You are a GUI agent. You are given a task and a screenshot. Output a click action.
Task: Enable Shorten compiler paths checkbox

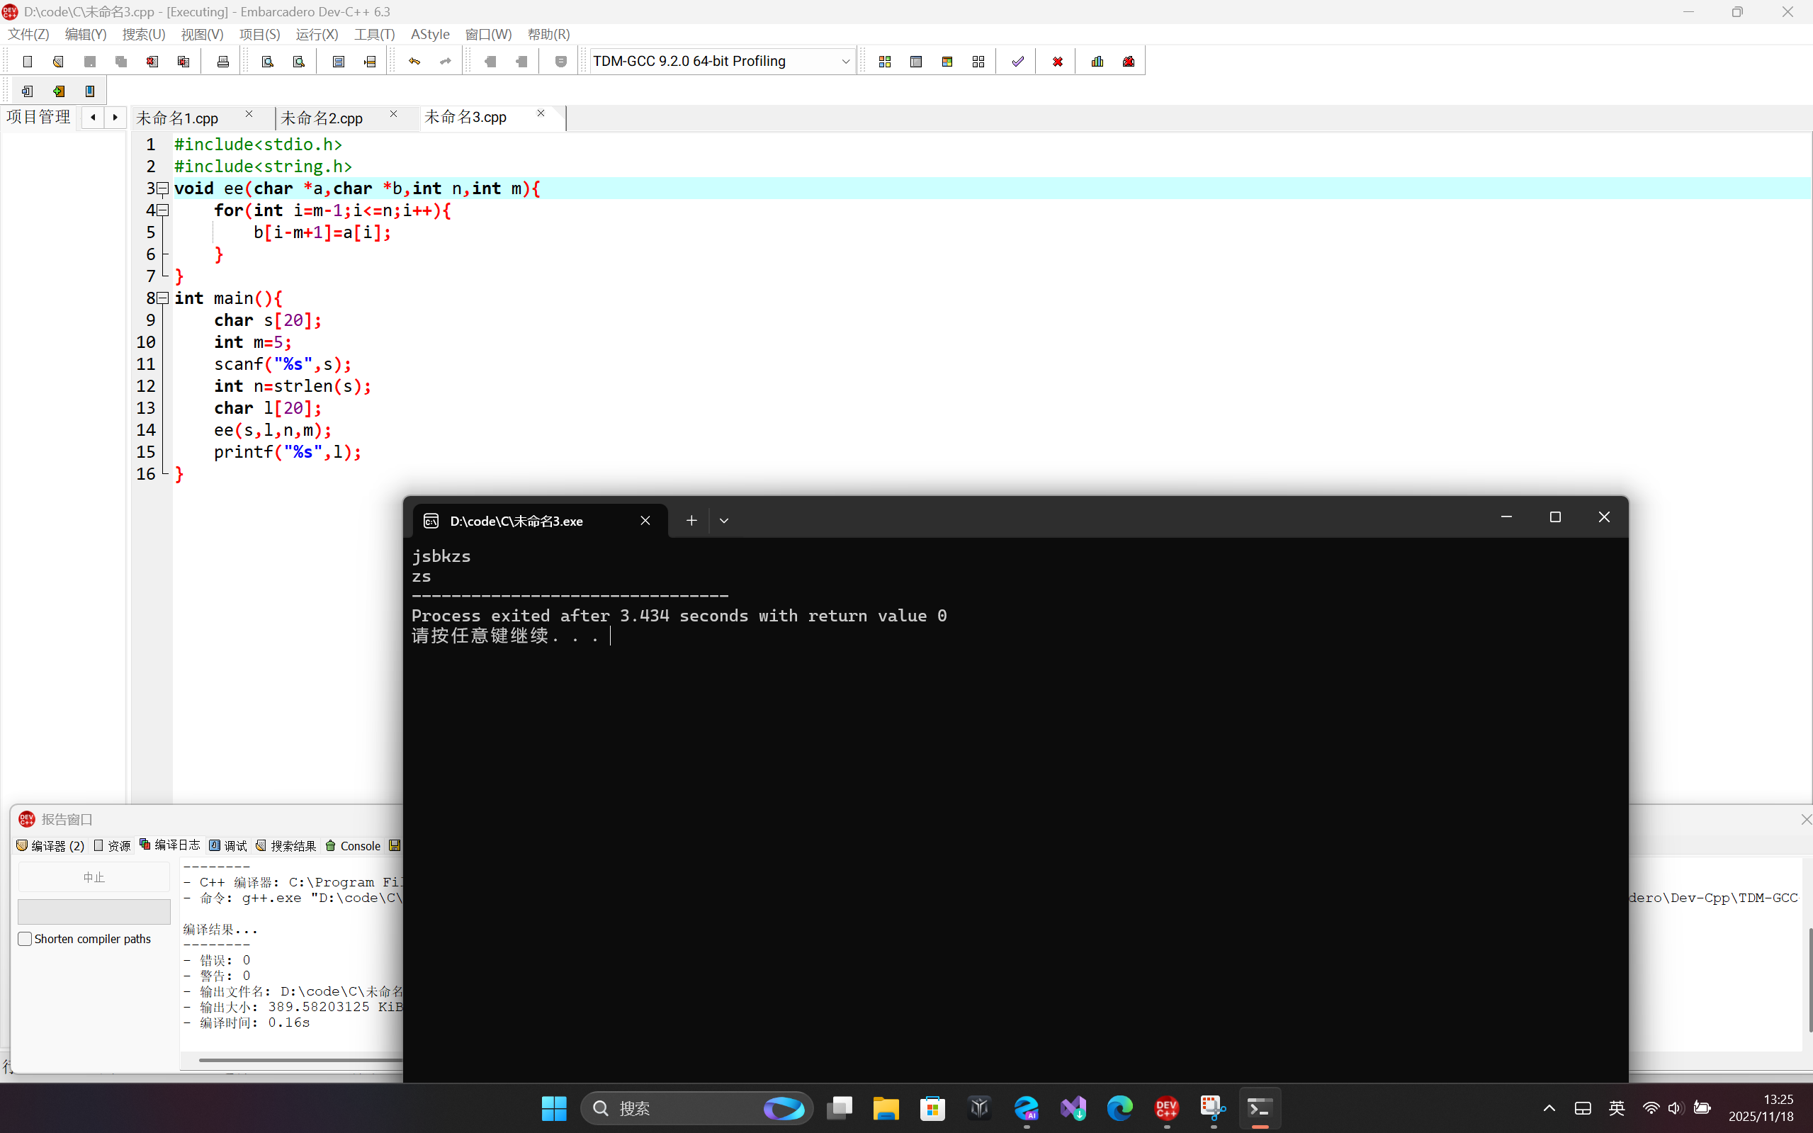click(x=25, y=939)
